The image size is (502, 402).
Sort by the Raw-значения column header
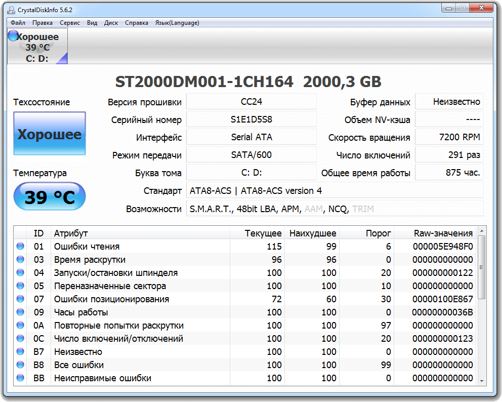point(443,233)
